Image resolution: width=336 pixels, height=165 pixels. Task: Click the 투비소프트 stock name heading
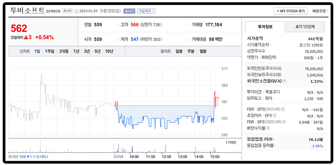coord(28,10)
